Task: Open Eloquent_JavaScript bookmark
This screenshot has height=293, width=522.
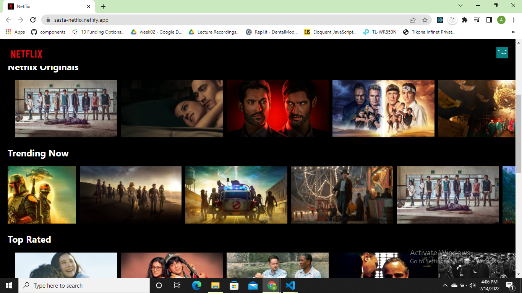Action: (x=330, y=32)
